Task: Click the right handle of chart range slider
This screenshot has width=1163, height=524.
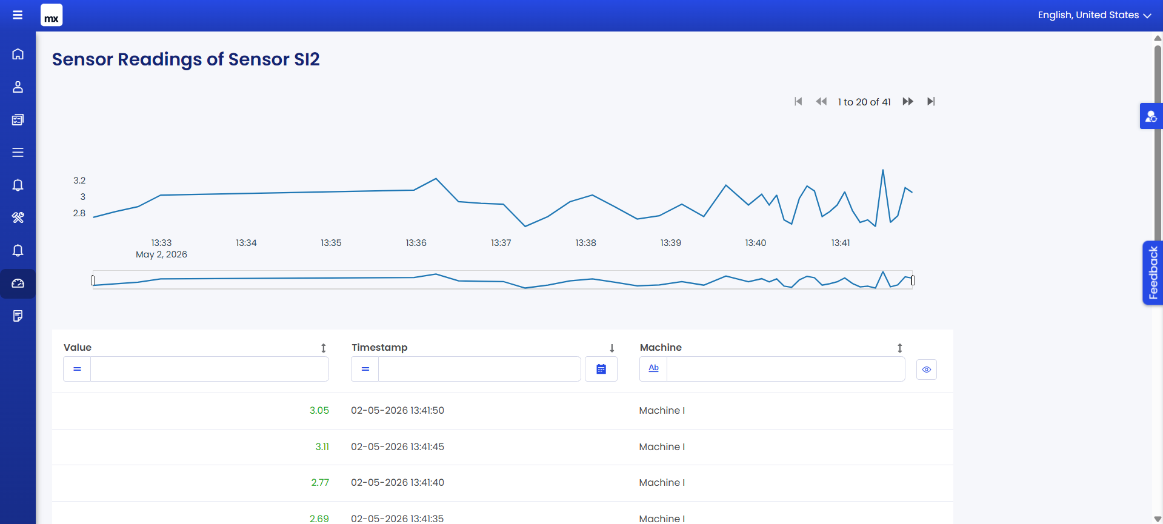Action: [x=913, y=280]
